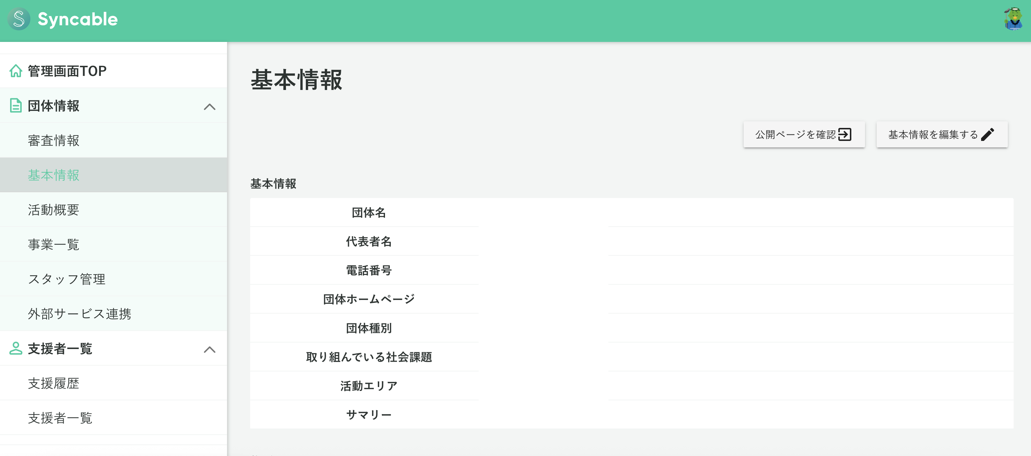The image size is (1031, 456).
Task: View the 支援履歴 list
Action: (53, 383)
